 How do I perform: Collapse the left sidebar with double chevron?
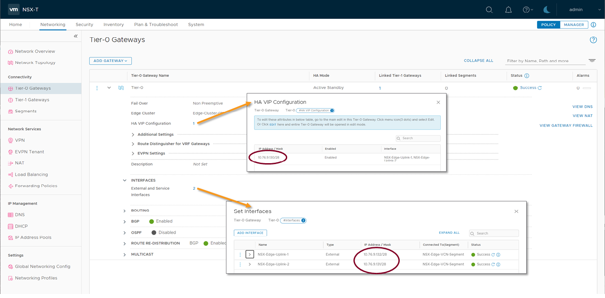pos(76,36)
